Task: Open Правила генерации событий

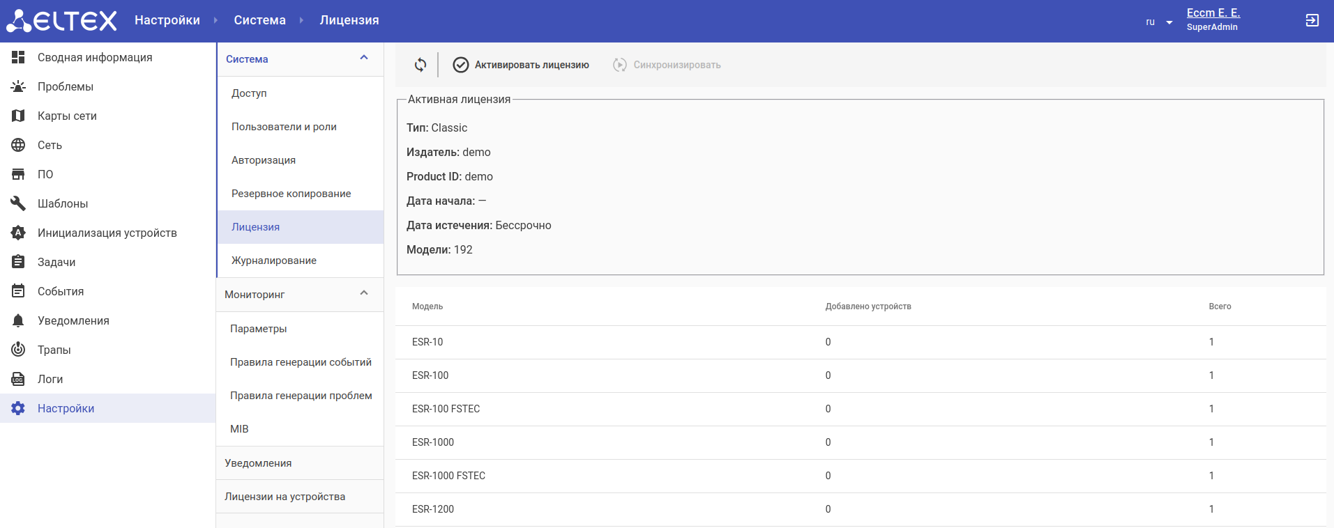Action: [x=301, y=362]
